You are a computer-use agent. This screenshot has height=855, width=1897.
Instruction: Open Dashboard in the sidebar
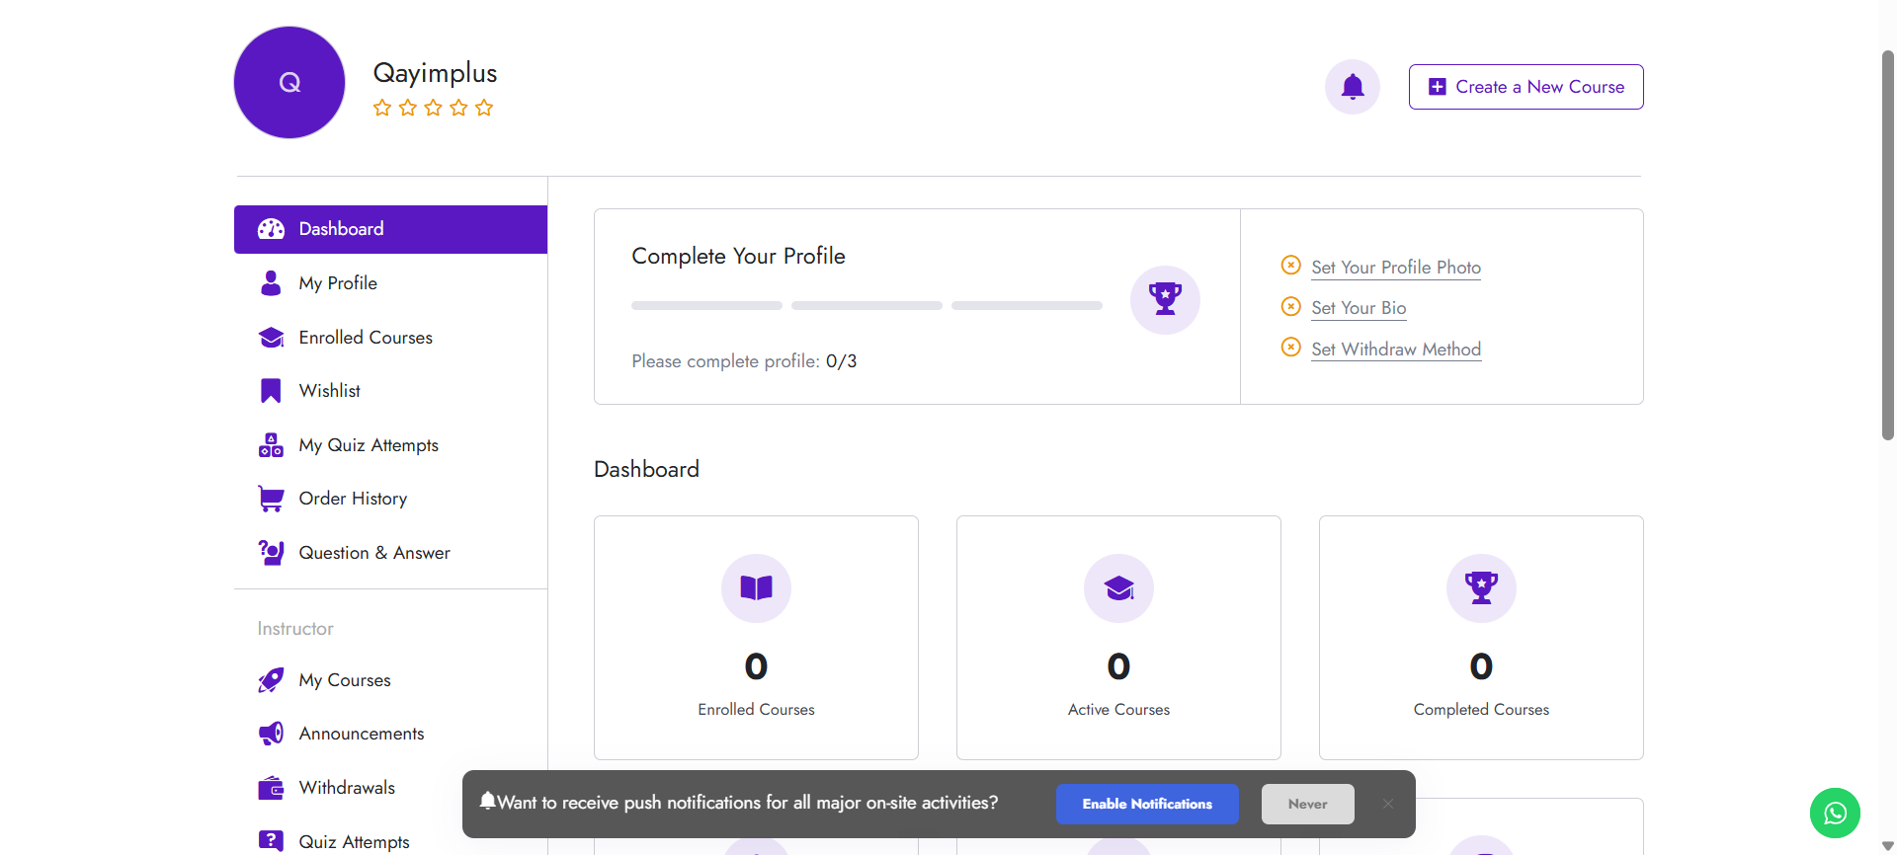click(341, 229)
